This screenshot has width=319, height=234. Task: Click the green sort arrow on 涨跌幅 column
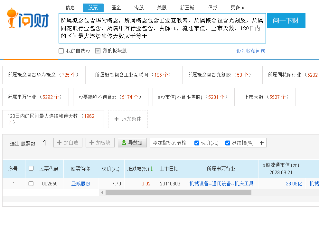click(x=152, y=169)
